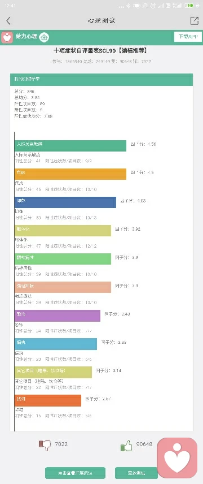Select the blue 抑郁 bar

pos(65,202)
